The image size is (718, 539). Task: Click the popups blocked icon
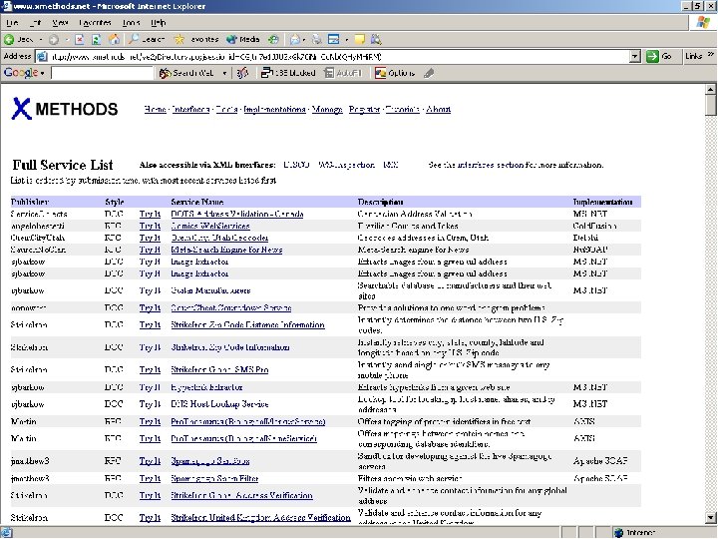tap(288, 73)
